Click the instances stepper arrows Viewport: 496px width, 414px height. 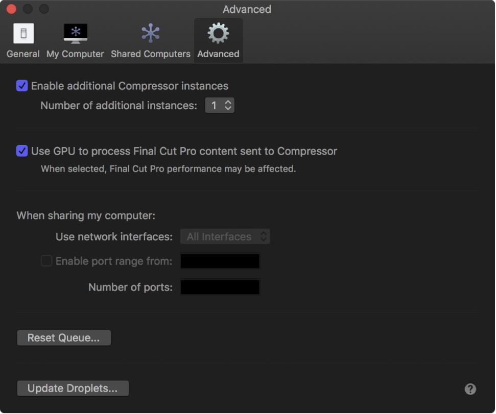click(x=228, y=106)
